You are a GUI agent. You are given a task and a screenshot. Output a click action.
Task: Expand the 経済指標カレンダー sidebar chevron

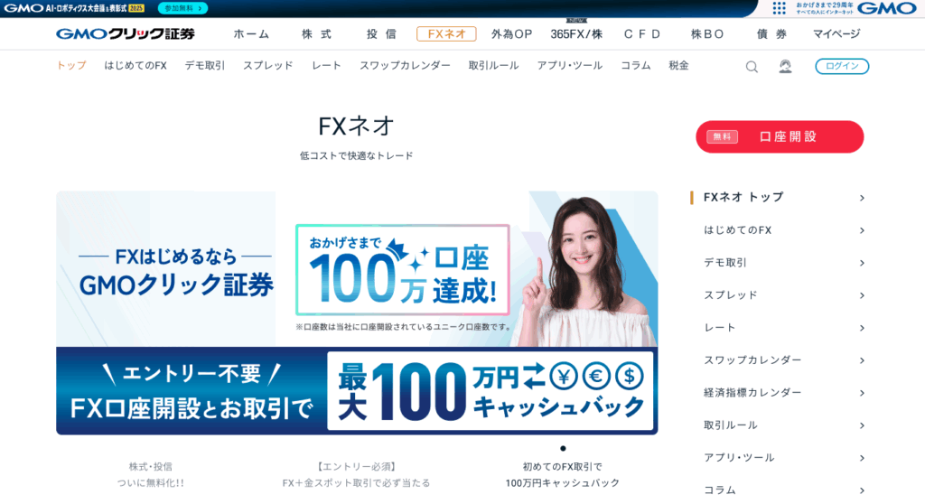pyautogui.click(x=862, y=393)
